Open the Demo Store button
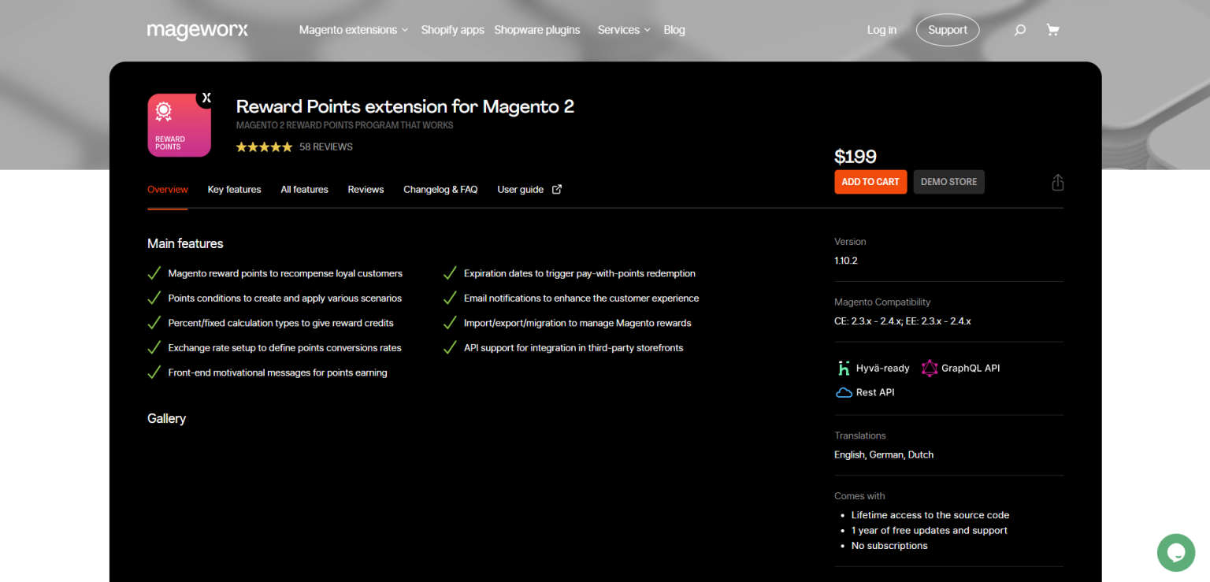Screen dimensions: 1210x582 click(948, 182)
